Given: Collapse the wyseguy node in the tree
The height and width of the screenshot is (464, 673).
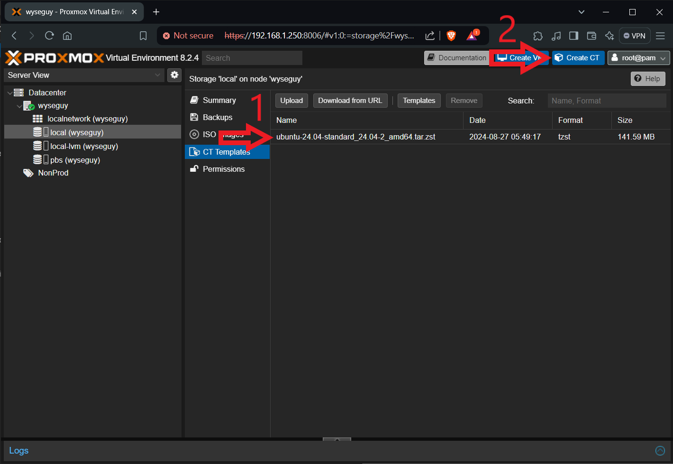Looking at the screenshot, I should pyautogui.click(x=19, y=106).
